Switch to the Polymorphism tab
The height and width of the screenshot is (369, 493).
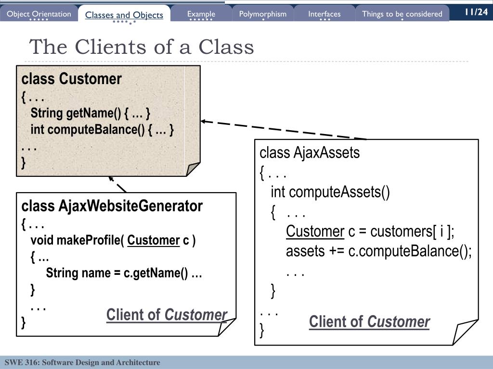coord(263,14)
